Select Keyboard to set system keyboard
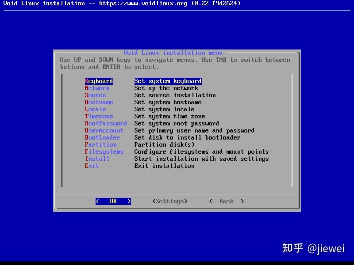354x265 pixels. pyautogui.click(x=99, y=81)
